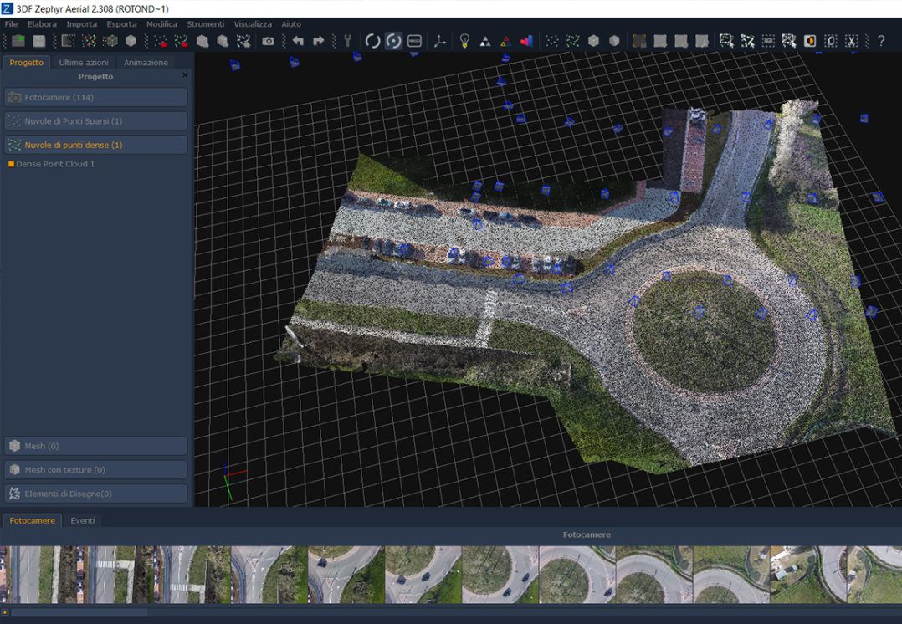The image size is (902, 624).
Task: Switch to the Eventi tab
Action: 83,520
